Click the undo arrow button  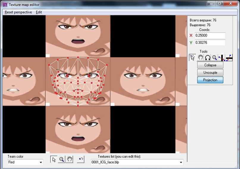(x=81, y=159)
